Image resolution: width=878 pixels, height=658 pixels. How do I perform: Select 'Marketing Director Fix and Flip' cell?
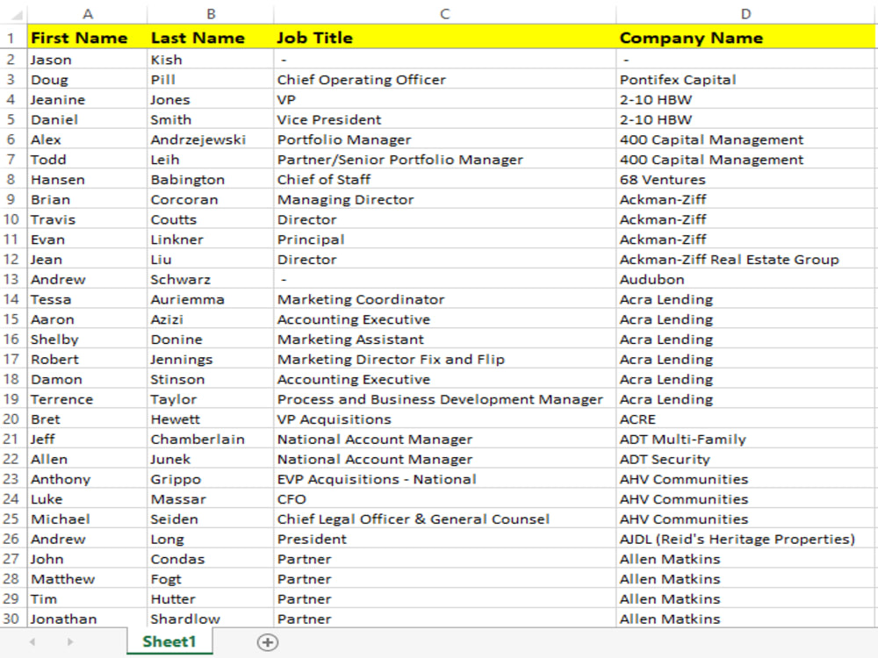tap(444, 359)
